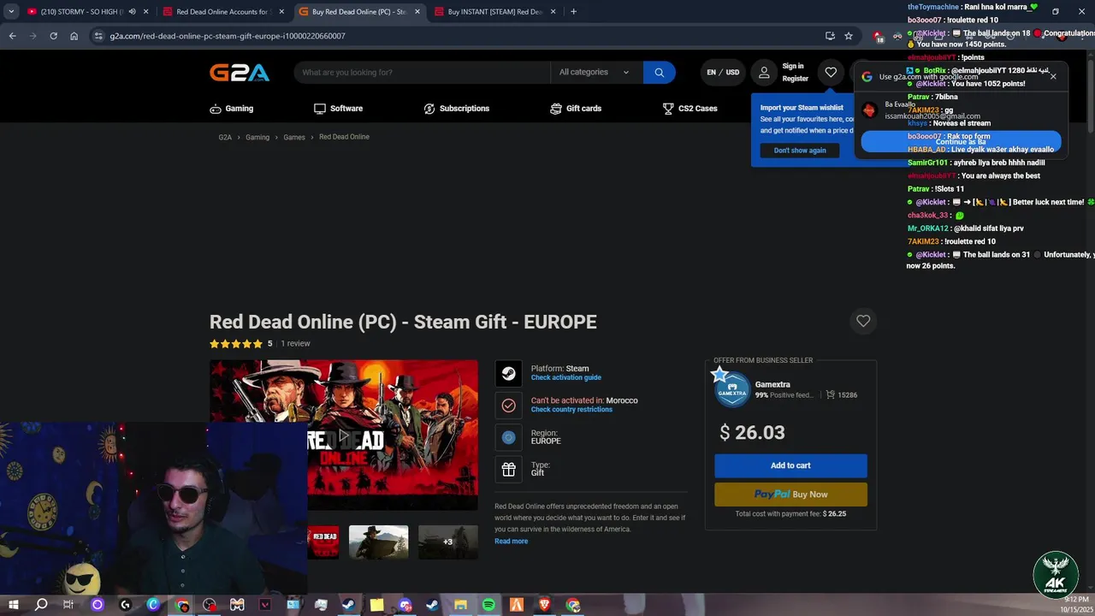Play the main Red Dead Online image video

tap(344, 435)
